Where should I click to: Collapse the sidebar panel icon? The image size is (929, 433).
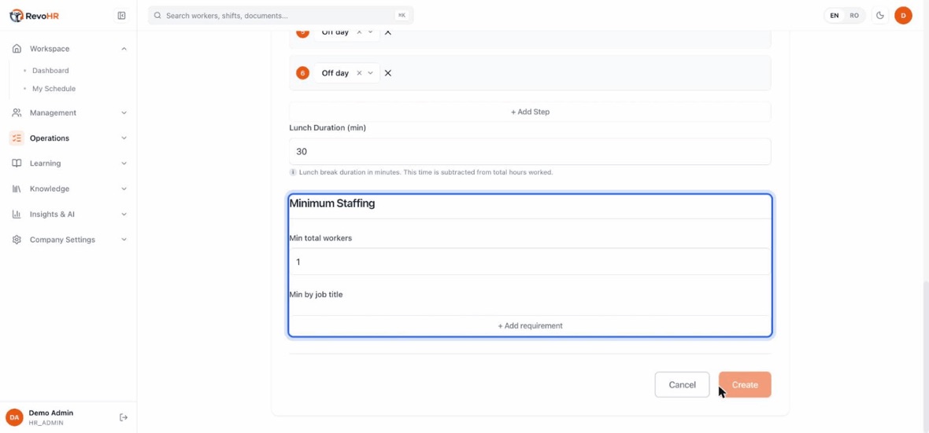pyautogui.click(x=121, y=16)
